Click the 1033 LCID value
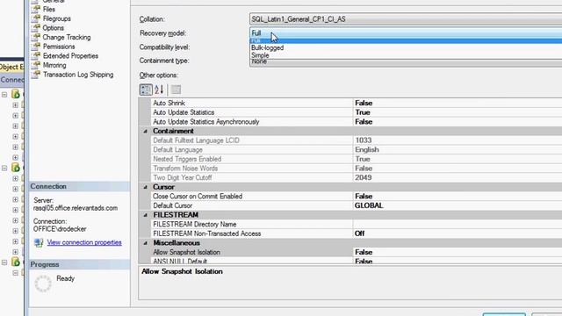Viewport: 562px width, 316px height. pyautogui.click(x=363, y=140)
